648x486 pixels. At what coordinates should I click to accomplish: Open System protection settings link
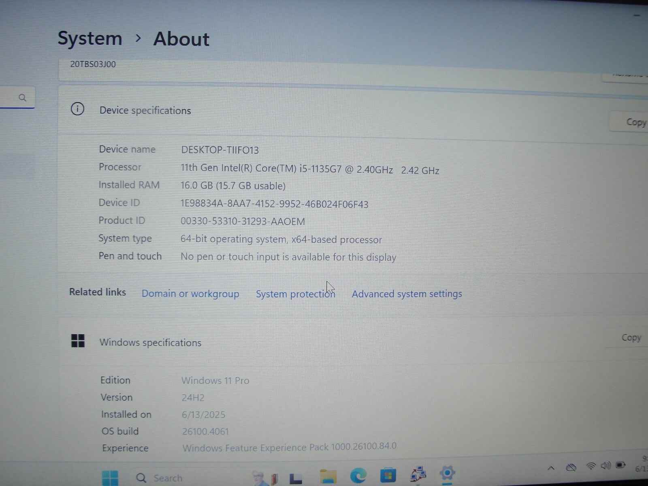click(295, 294)
